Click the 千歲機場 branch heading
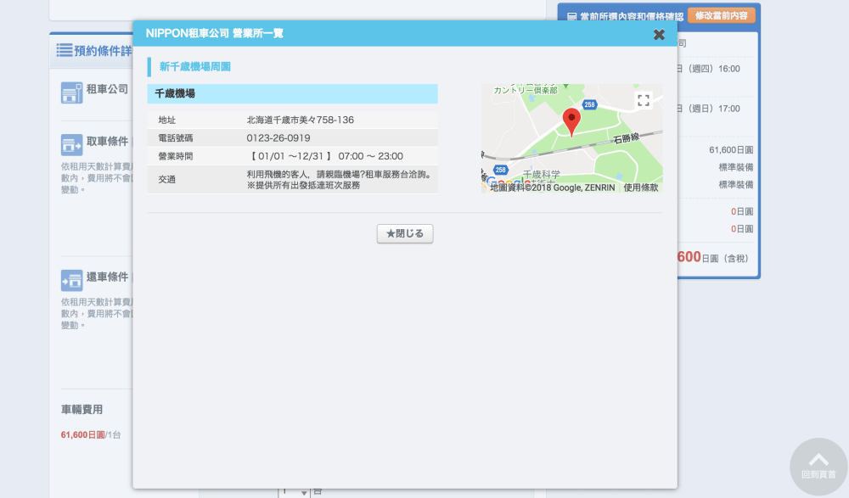The width and height of the screenshot is (849, 498). pos(175,93)
